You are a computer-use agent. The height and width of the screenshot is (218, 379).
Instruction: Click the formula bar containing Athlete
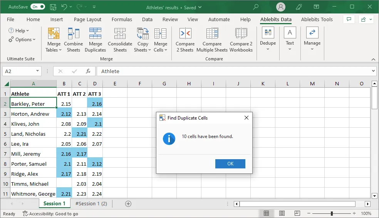tap(233, 71)
